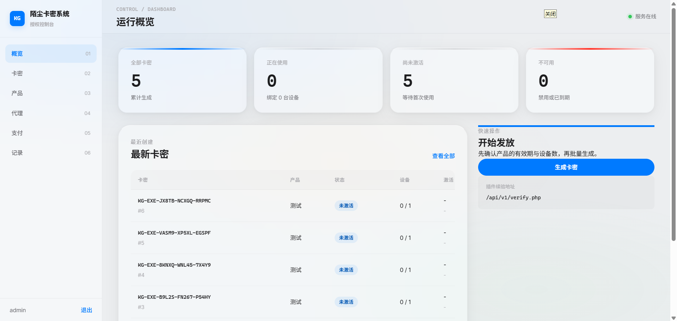Click the 未激活 badge in row #6

pos(346,206)
